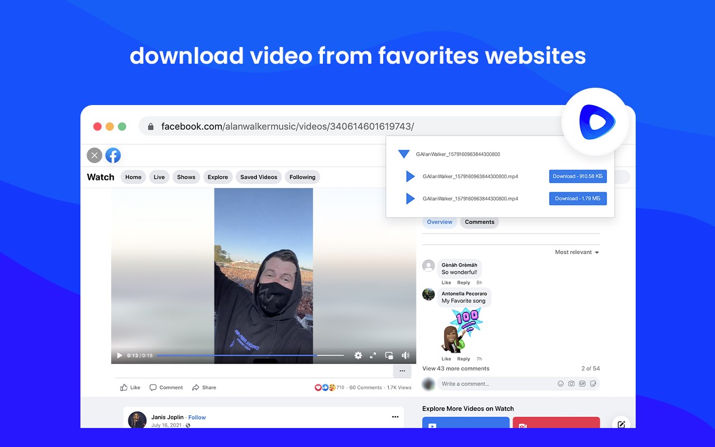Click the Alan Walker video frame
715x447 pixels.
(264, 276)
